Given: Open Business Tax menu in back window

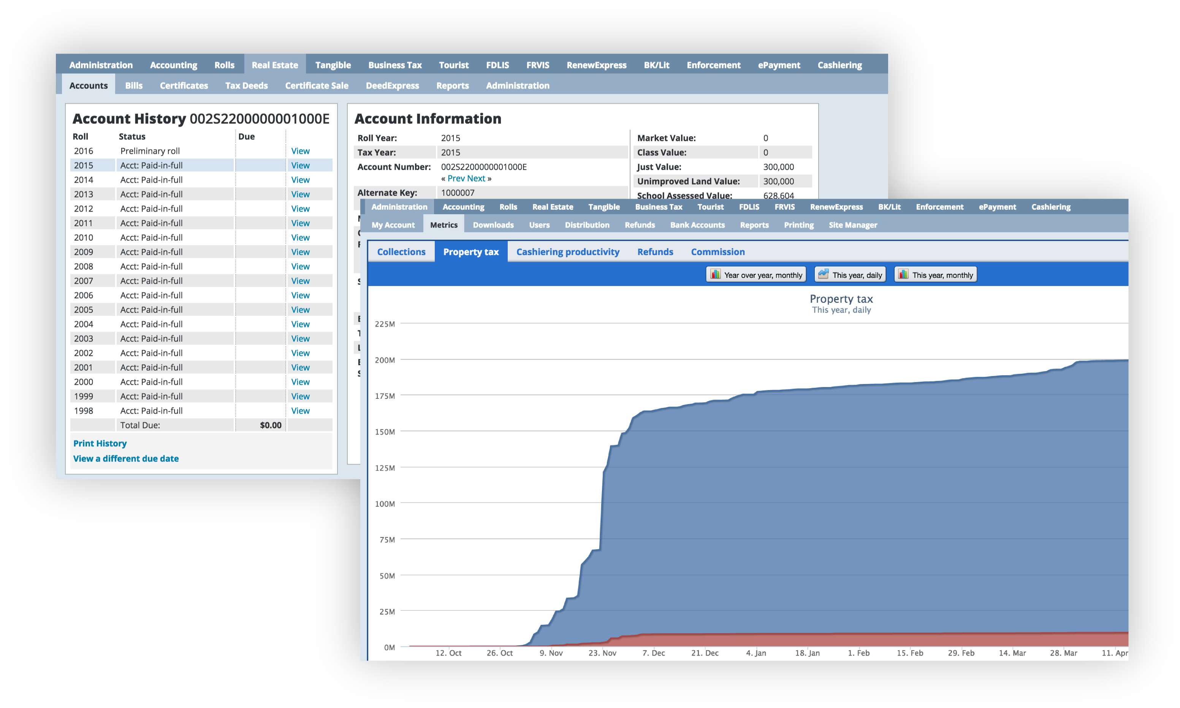Looking at the screenshot, I should pos(395,65).
